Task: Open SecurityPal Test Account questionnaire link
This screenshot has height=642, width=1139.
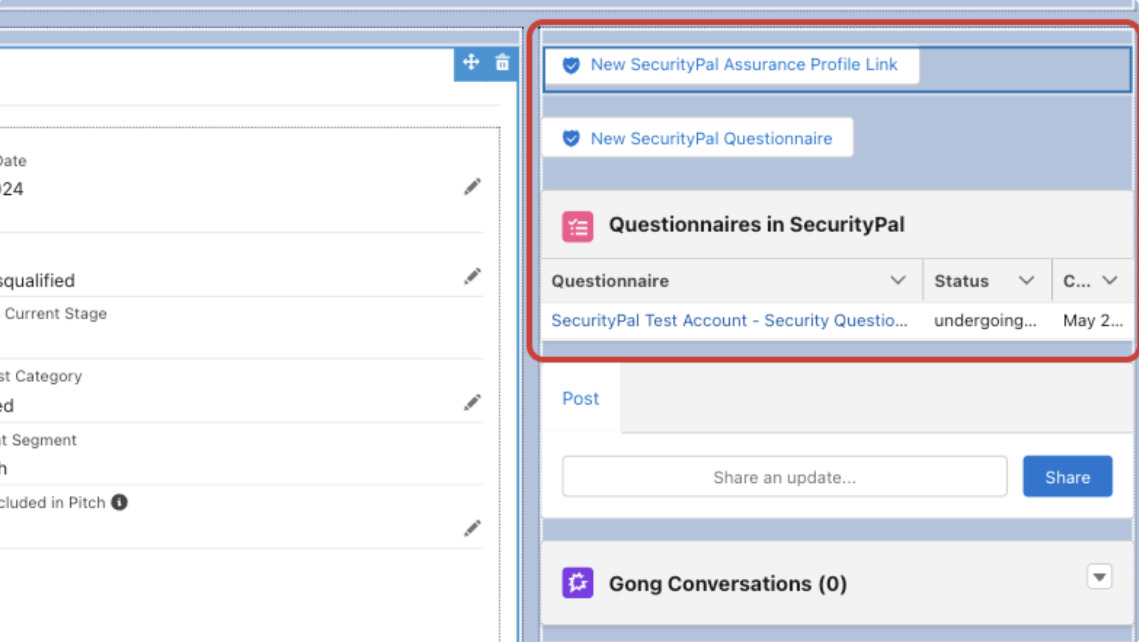Action: (729, 320)
